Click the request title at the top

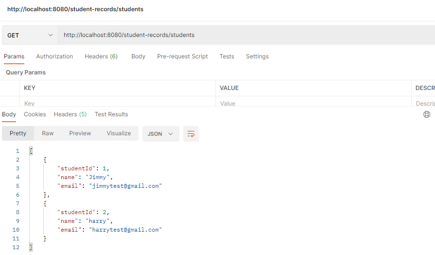tap(75, 9)
